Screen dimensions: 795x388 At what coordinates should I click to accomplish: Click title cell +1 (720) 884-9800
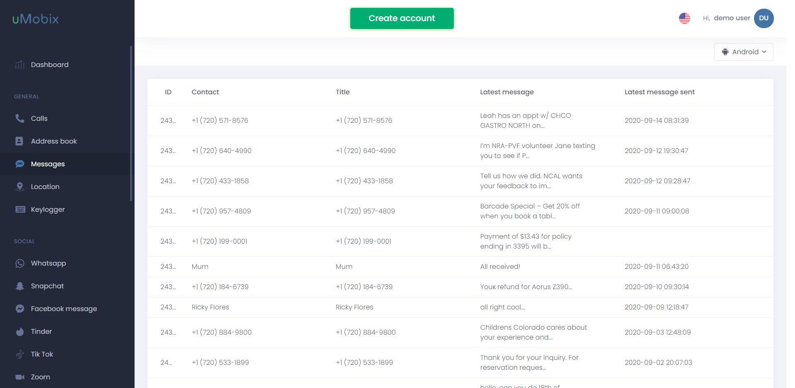[x=366, y=332]
